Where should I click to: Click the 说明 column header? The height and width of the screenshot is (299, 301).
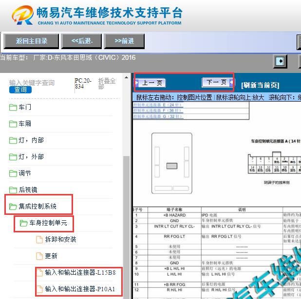click(x=242, y=210)
